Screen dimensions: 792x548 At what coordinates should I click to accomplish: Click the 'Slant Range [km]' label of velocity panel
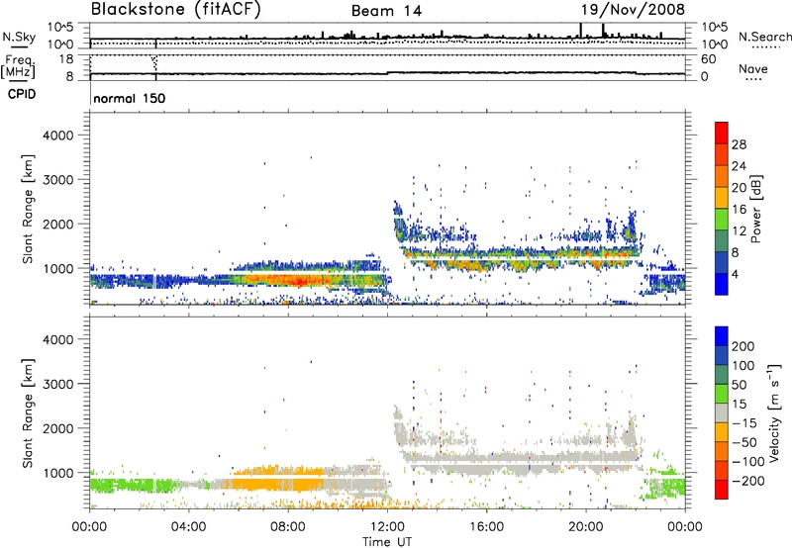click(28, 412)
